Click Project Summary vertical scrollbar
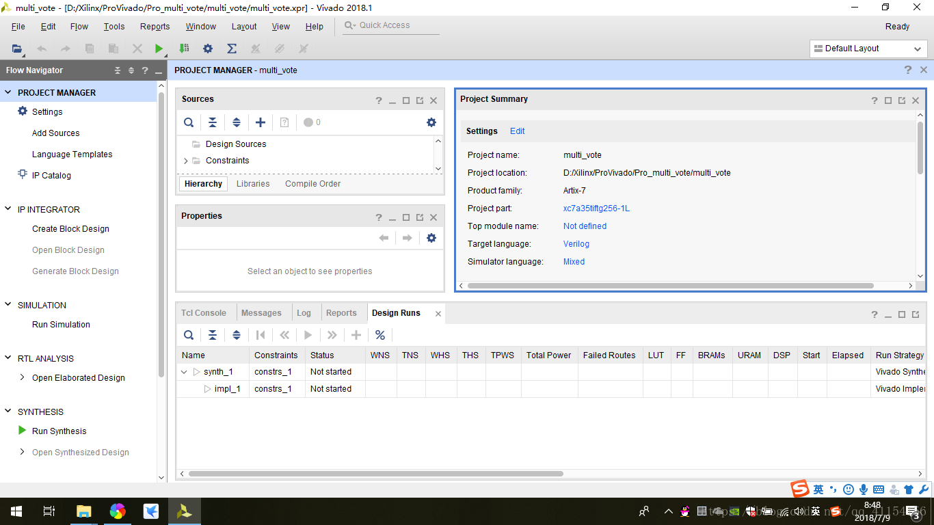The height and width of the screenshot is (525, 934). [x=920, y=148]
